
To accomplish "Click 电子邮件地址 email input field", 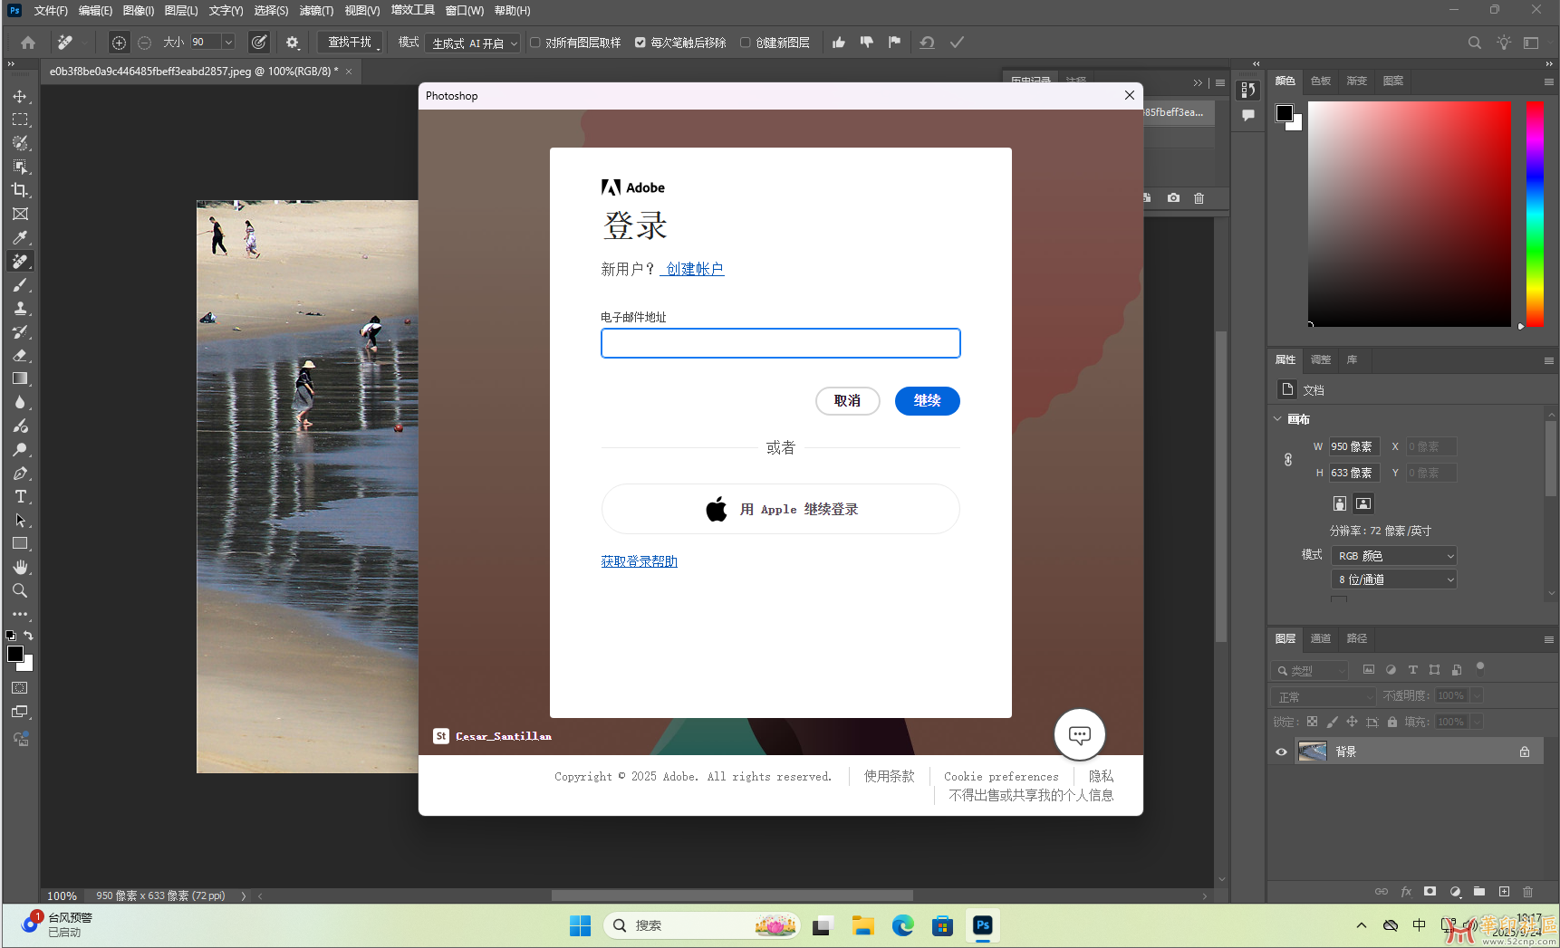I will point(781,343).
